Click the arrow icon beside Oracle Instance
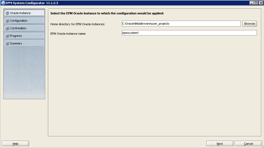Image resolution: width=264 pixels, height=148 pixels. pos(7,13)
